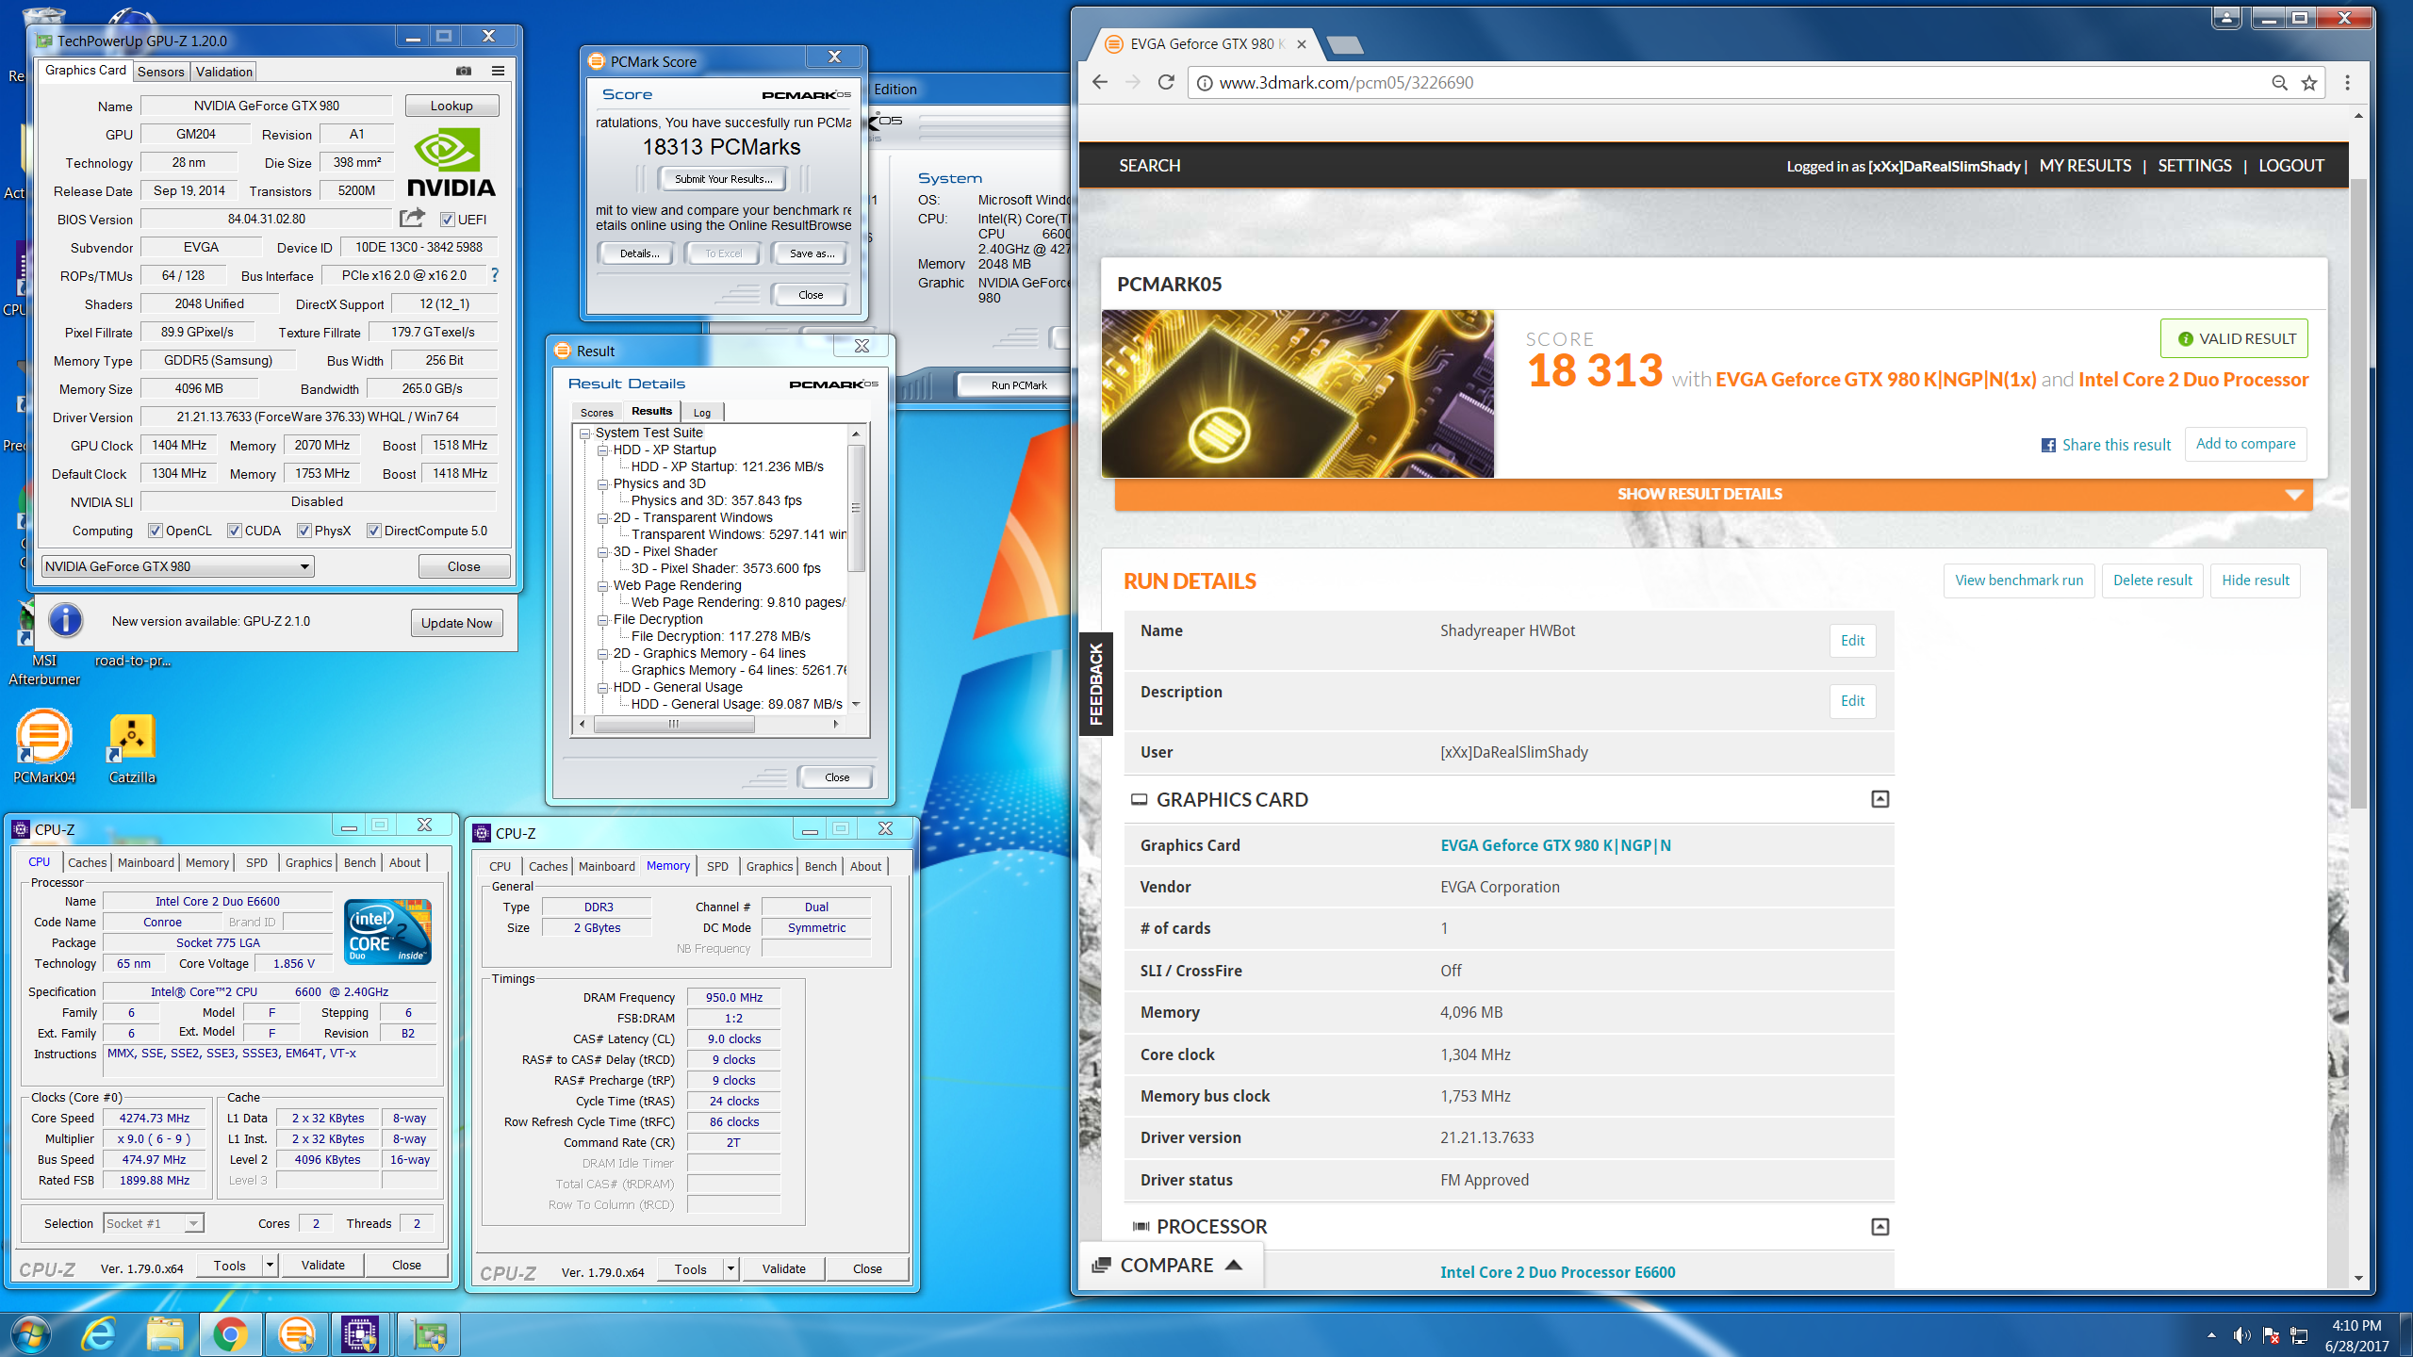Toggle the UEFI checkbox in GPU-Z
This screenshot has height=1357, width=2413.
pos(448,220)
